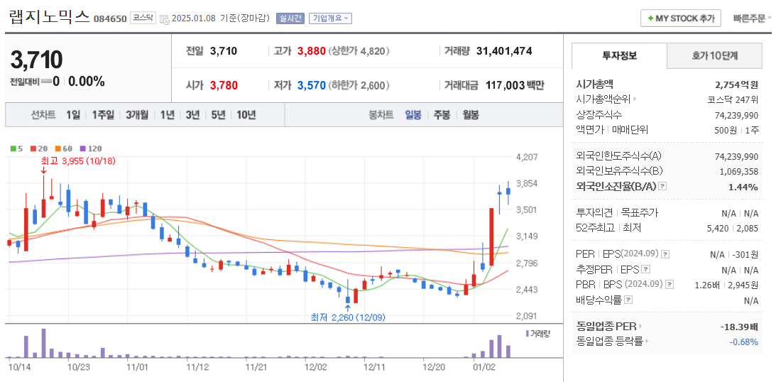Click the 실시간 badge button
This screenshot has width=776, height=382.
(290, 18)
